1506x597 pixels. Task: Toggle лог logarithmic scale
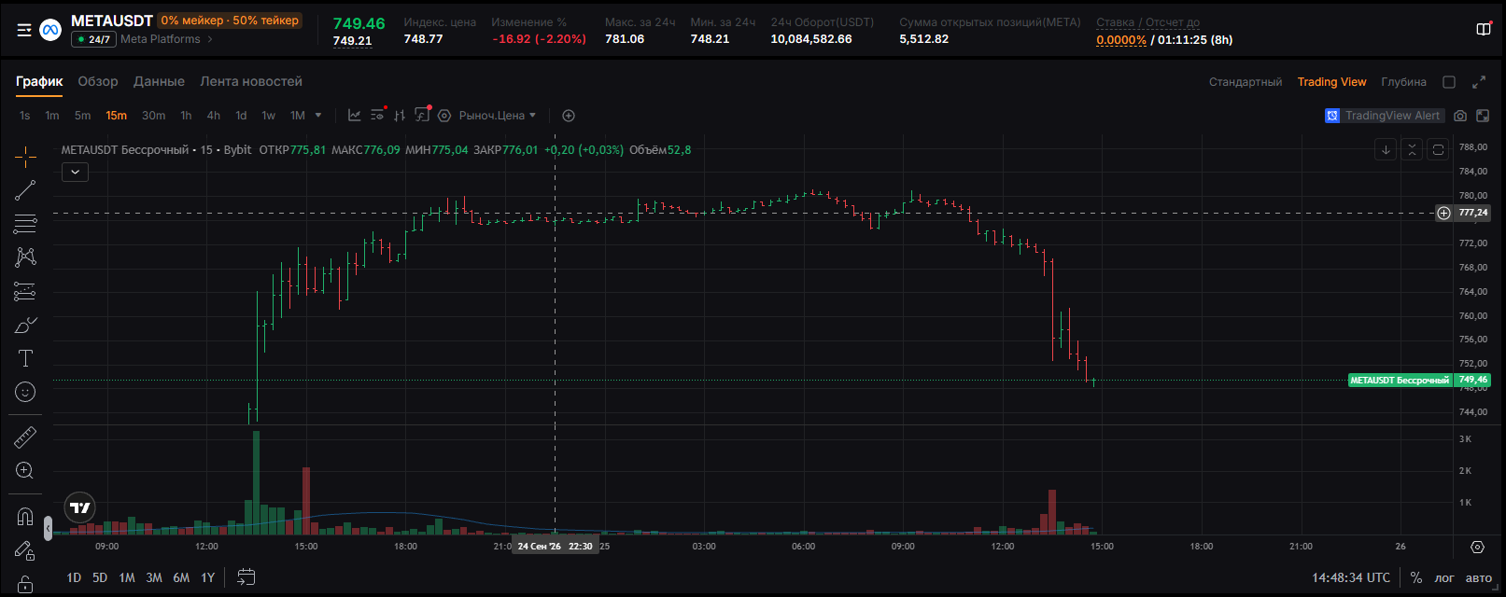click(x=1444, y=577)
